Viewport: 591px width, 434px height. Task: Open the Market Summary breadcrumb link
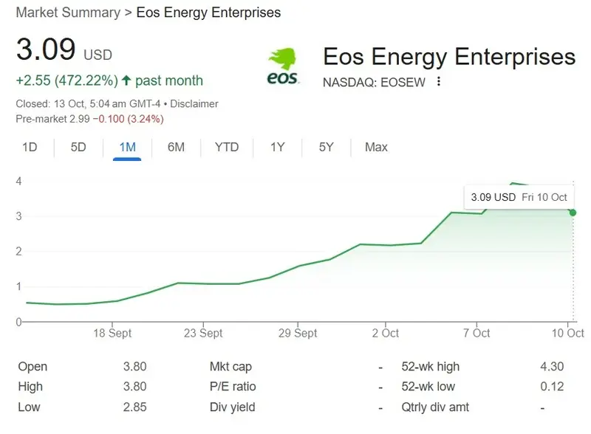[67, 13]
